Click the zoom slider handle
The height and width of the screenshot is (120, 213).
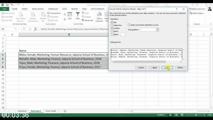tap(196, 115)
